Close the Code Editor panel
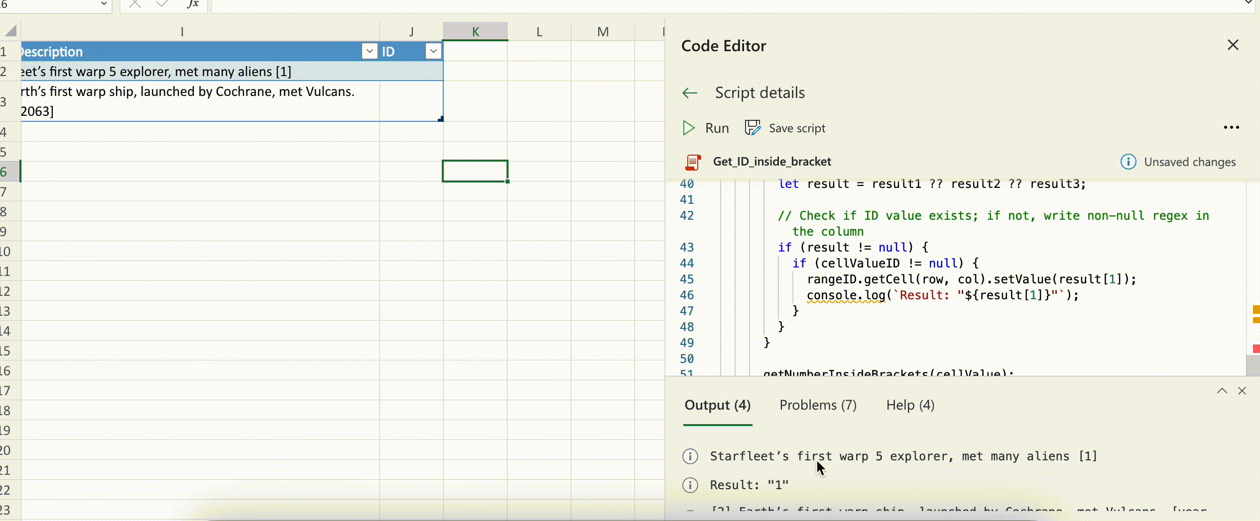 click(1233, 45)
